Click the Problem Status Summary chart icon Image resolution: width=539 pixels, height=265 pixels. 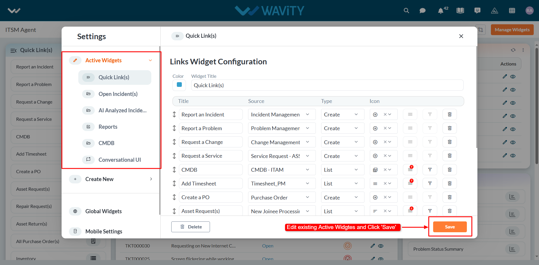click(512, 249)
